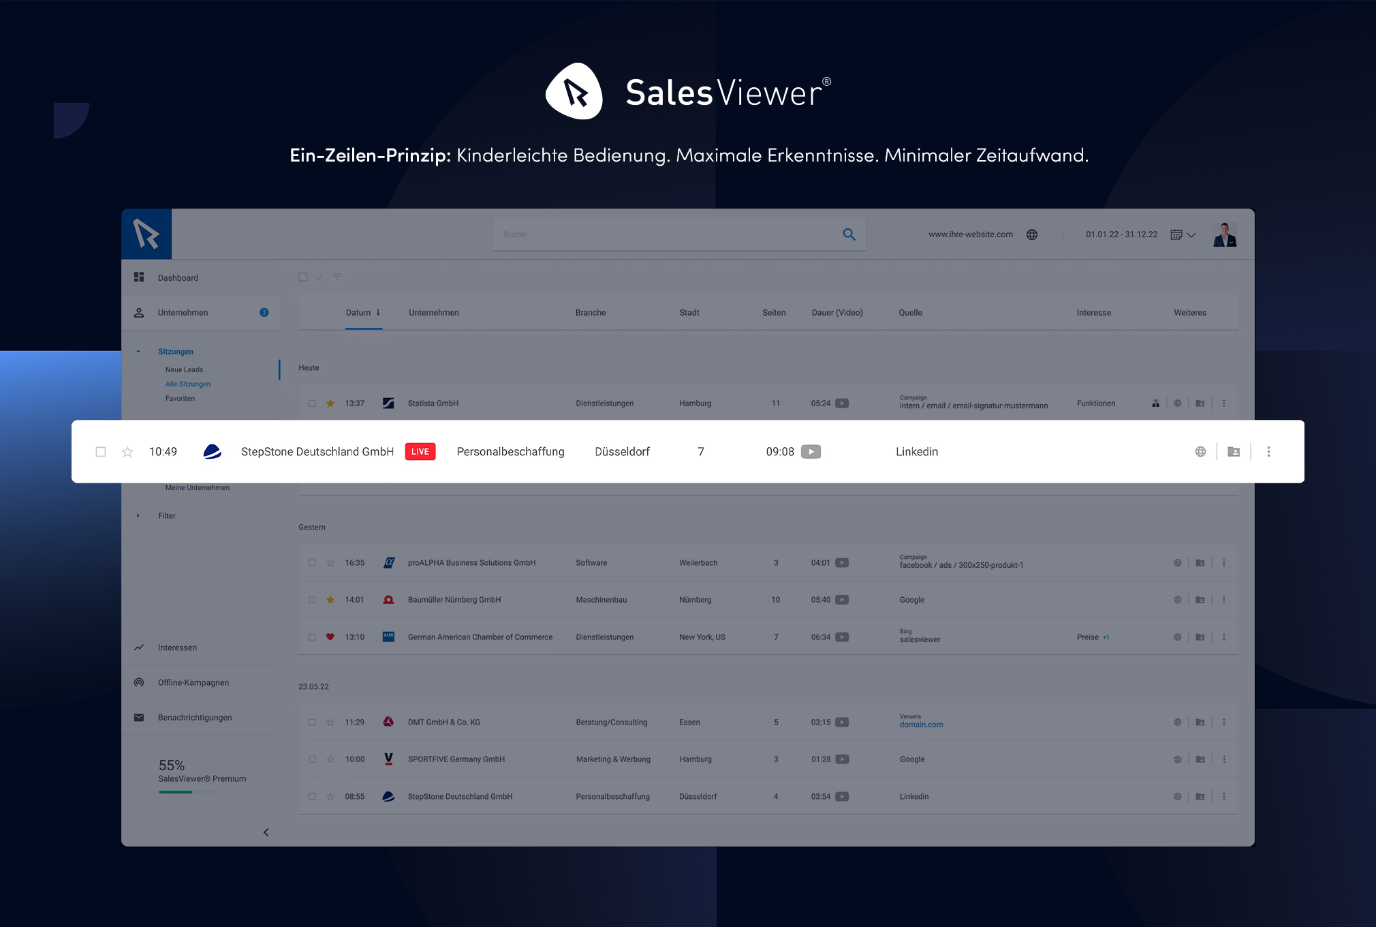Open Interessen in the sidebar

[177, 648]
